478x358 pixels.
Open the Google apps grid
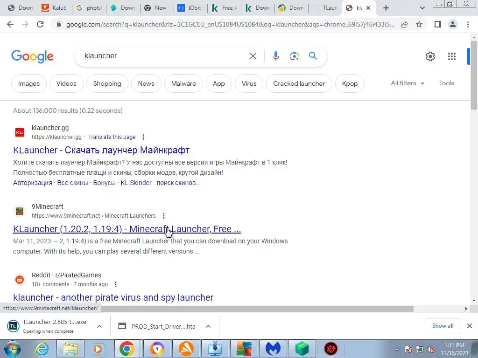point(452,56)
